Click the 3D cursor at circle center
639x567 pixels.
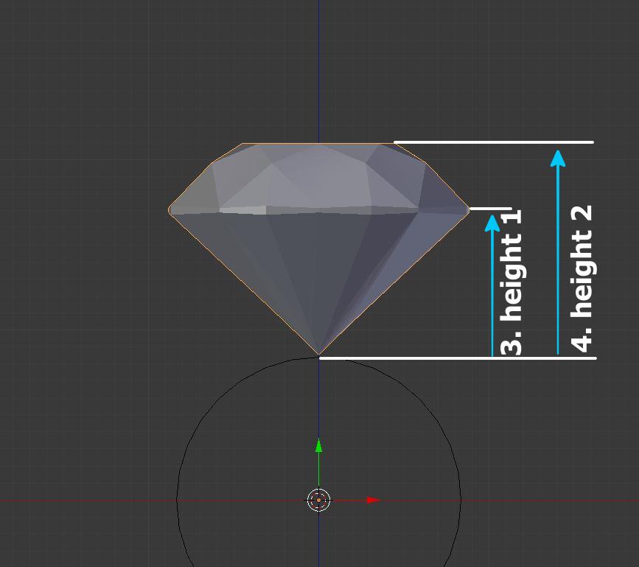[x=318, y=500]
